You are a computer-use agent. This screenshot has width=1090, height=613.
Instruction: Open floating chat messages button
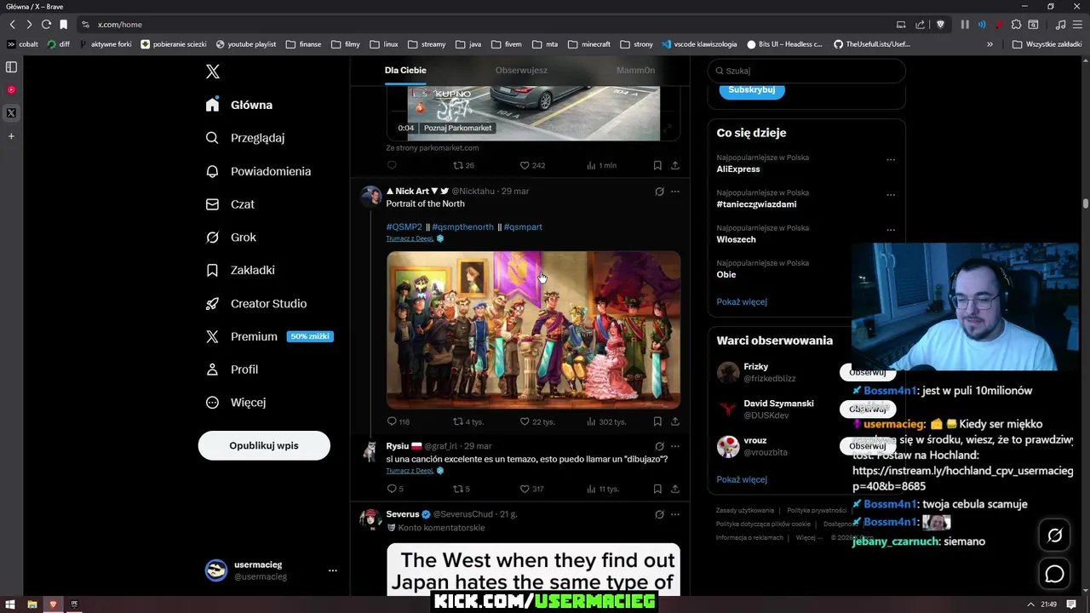(x=1054, y=575)
